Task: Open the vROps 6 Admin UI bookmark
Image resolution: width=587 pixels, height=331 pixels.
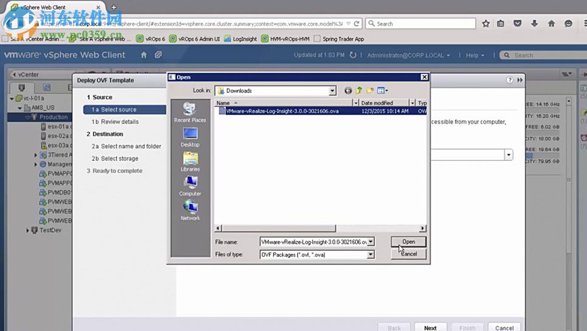Action: [194, 39]
